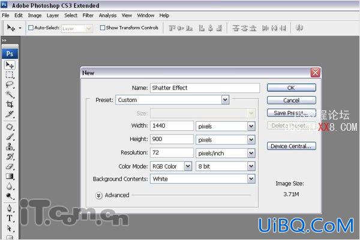Select the Crop tool
The height and width of the screenshot is (240, 360).
click(10, 104)
